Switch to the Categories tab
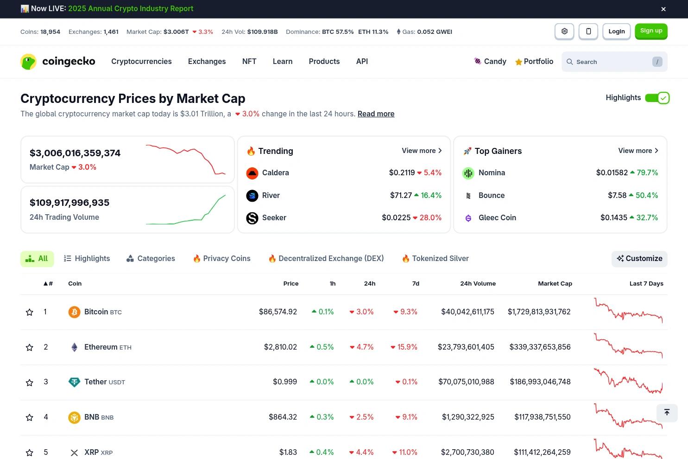The height and width of the screenshot is (459, 688). point(151,259)
